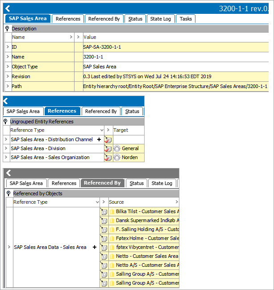Open Referenced By tab in top panel
The image size is (274, 290).
click(x=104, y=19)
